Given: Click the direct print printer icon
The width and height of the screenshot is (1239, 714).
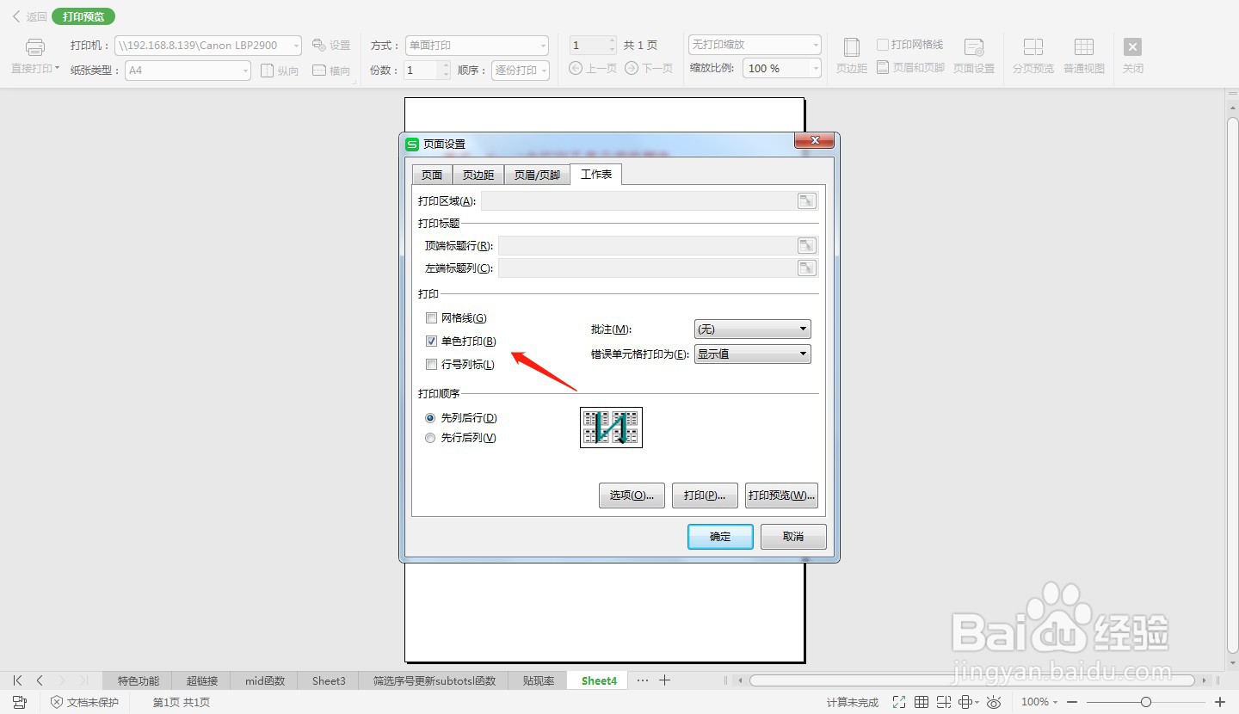Looking at the screenshot, I should click(x=35, y=47).
